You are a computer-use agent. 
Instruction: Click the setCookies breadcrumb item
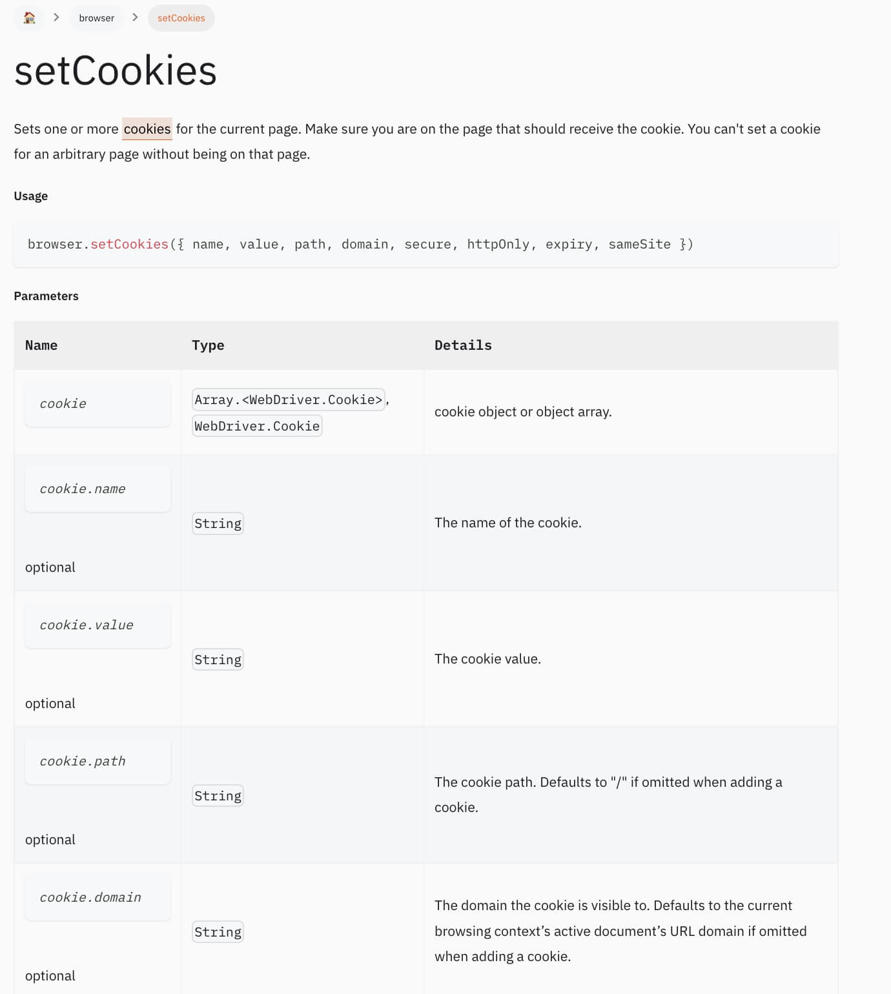tap(181, 18)
